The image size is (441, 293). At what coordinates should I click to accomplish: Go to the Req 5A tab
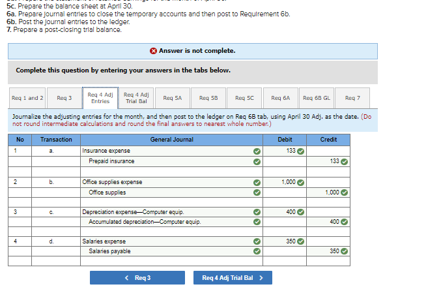point(173,98)
